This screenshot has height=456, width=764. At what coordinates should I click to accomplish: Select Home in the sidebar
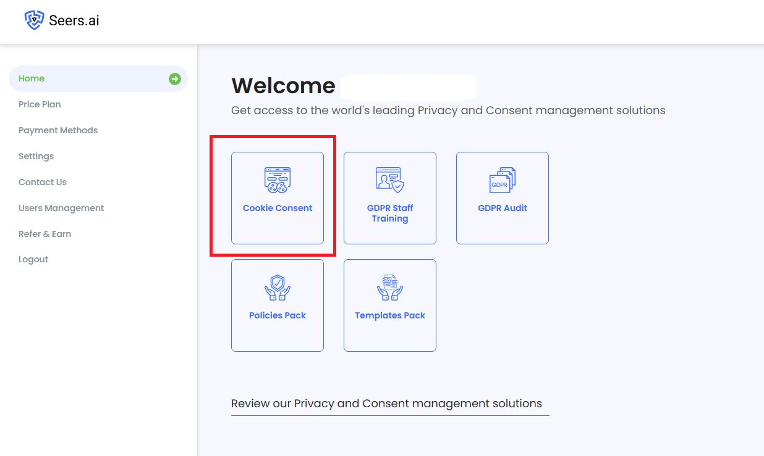32,78
